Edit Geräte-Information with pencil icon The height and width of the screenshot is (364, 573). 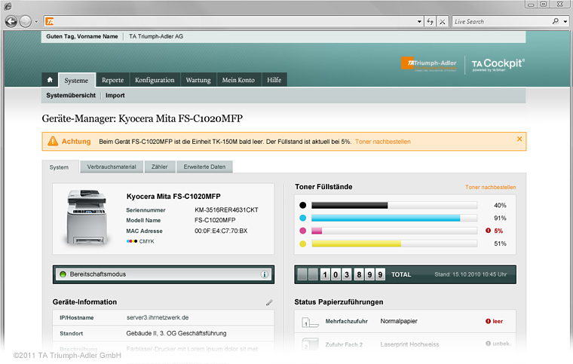269,302
